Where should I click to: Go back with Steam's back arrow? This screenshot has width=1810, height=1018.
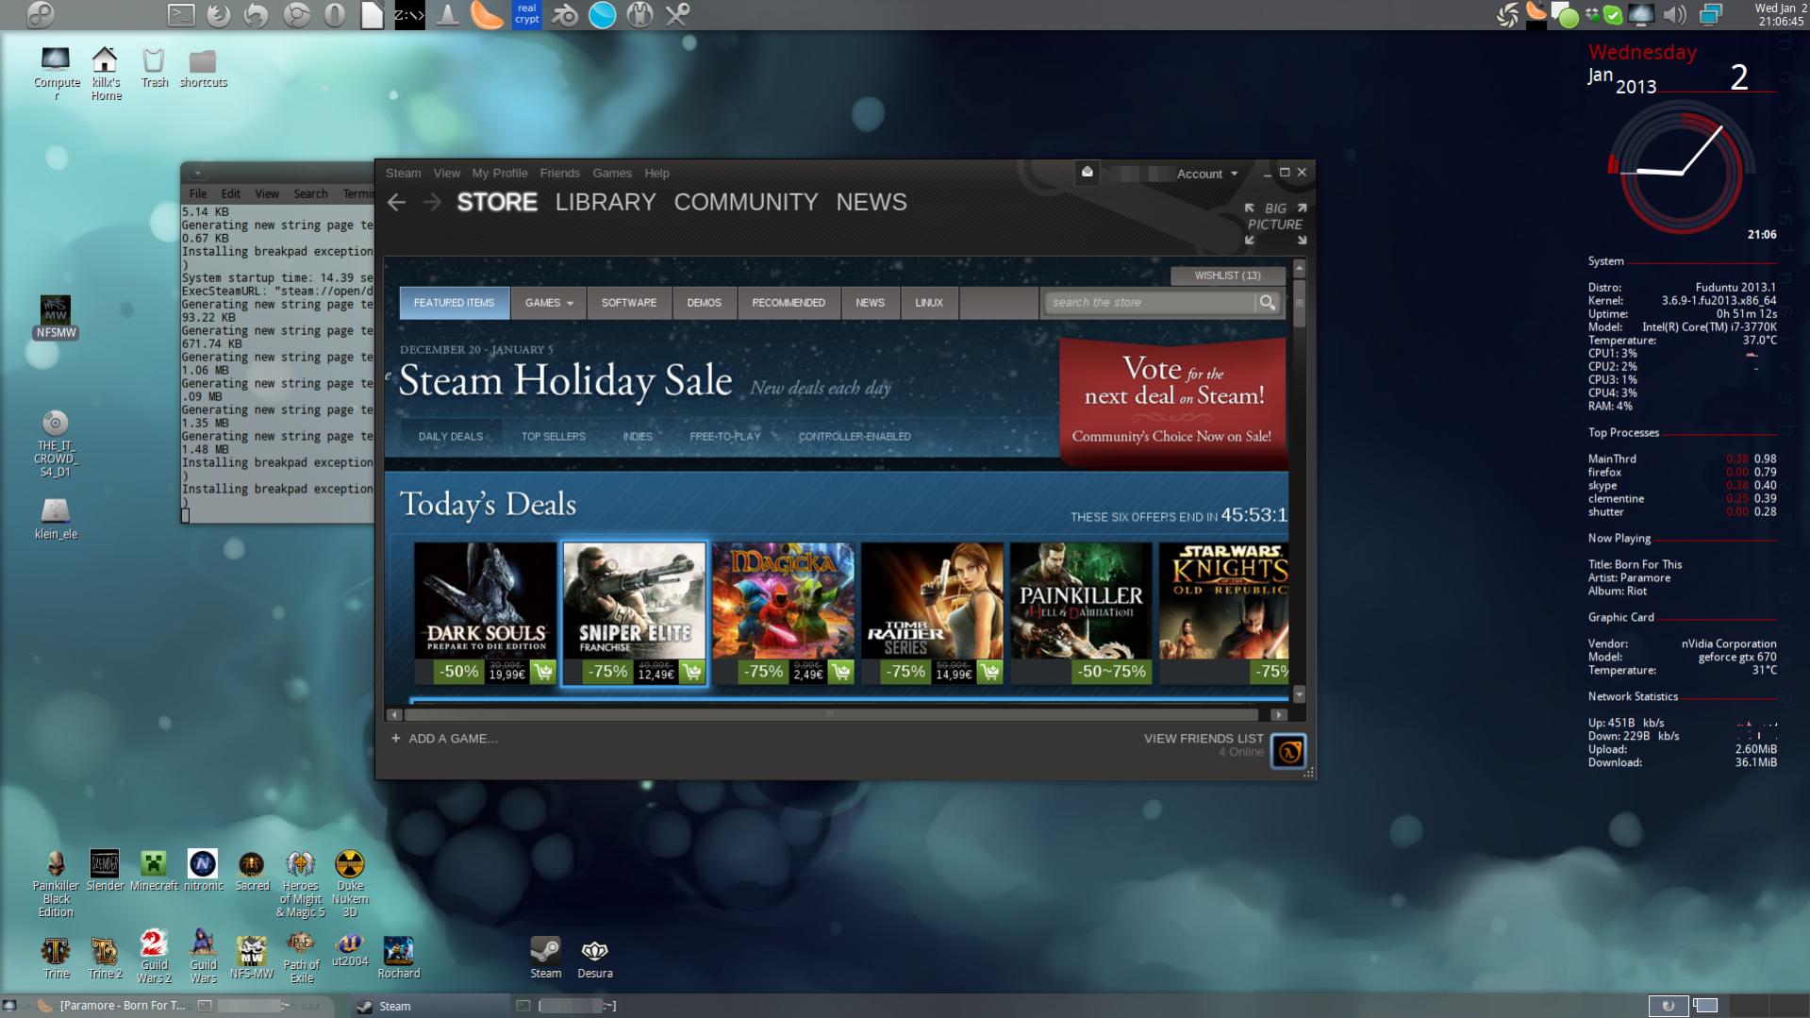click(x=396, y=202)
